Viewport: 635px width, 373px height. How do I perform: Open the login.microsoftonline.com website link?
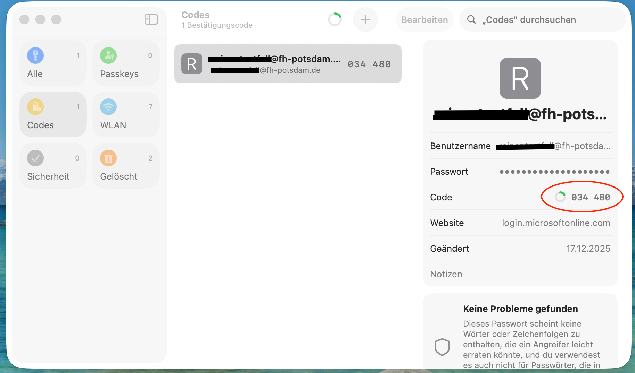(556, 223)
